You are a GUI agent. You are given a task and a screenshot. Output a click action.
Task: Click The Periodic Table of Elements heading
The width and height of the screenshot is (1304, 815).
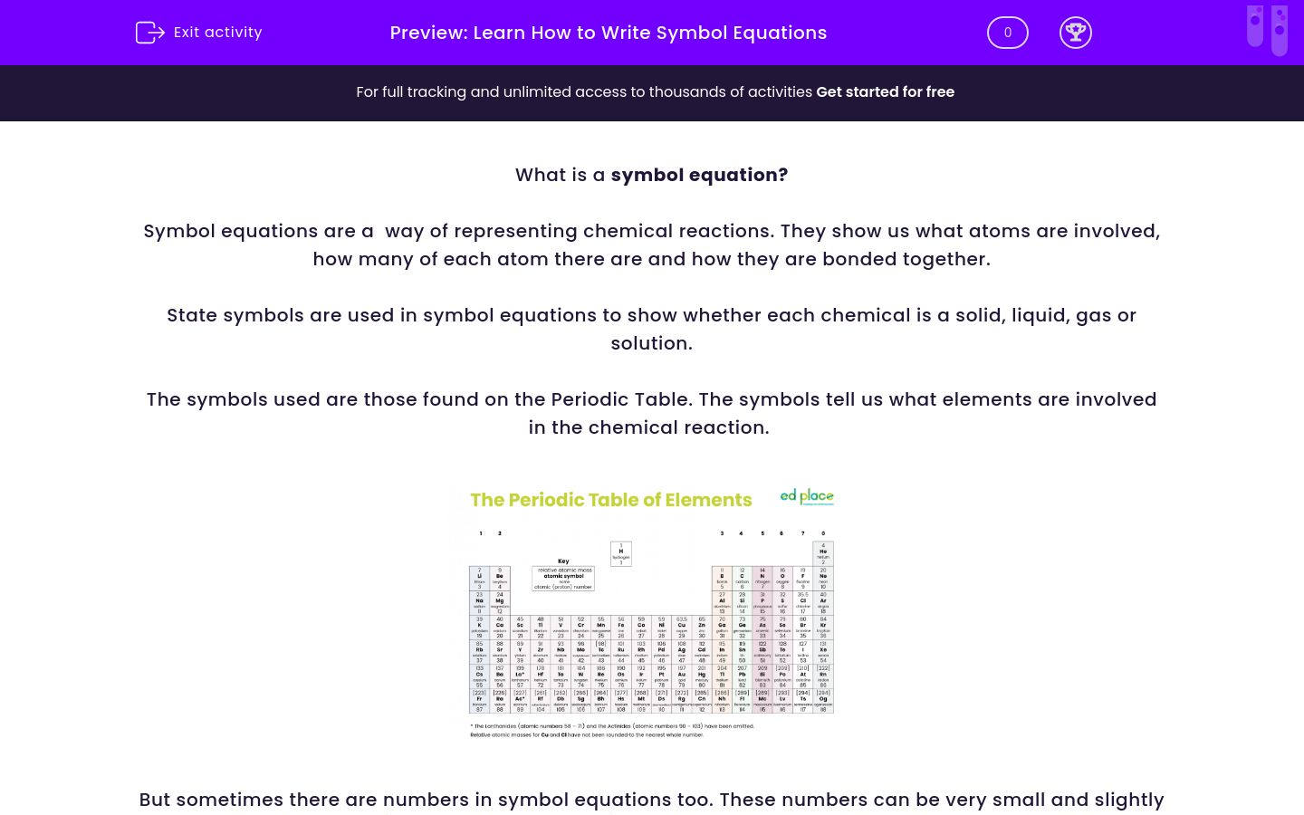611,500
